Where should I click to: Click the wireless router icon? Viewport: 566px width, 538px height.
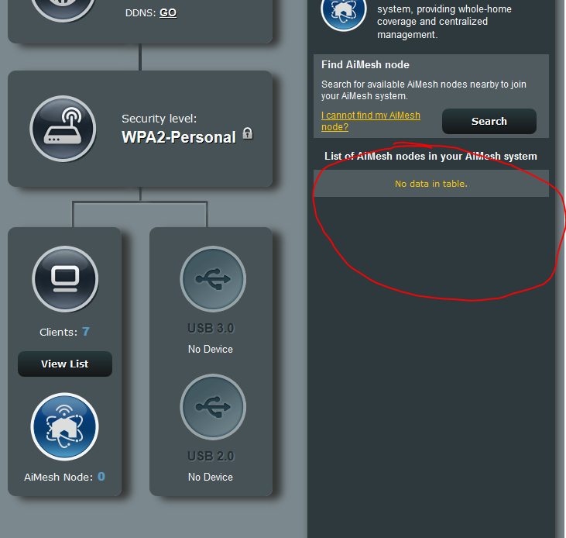pyautogui.click(x=63, y=129)
